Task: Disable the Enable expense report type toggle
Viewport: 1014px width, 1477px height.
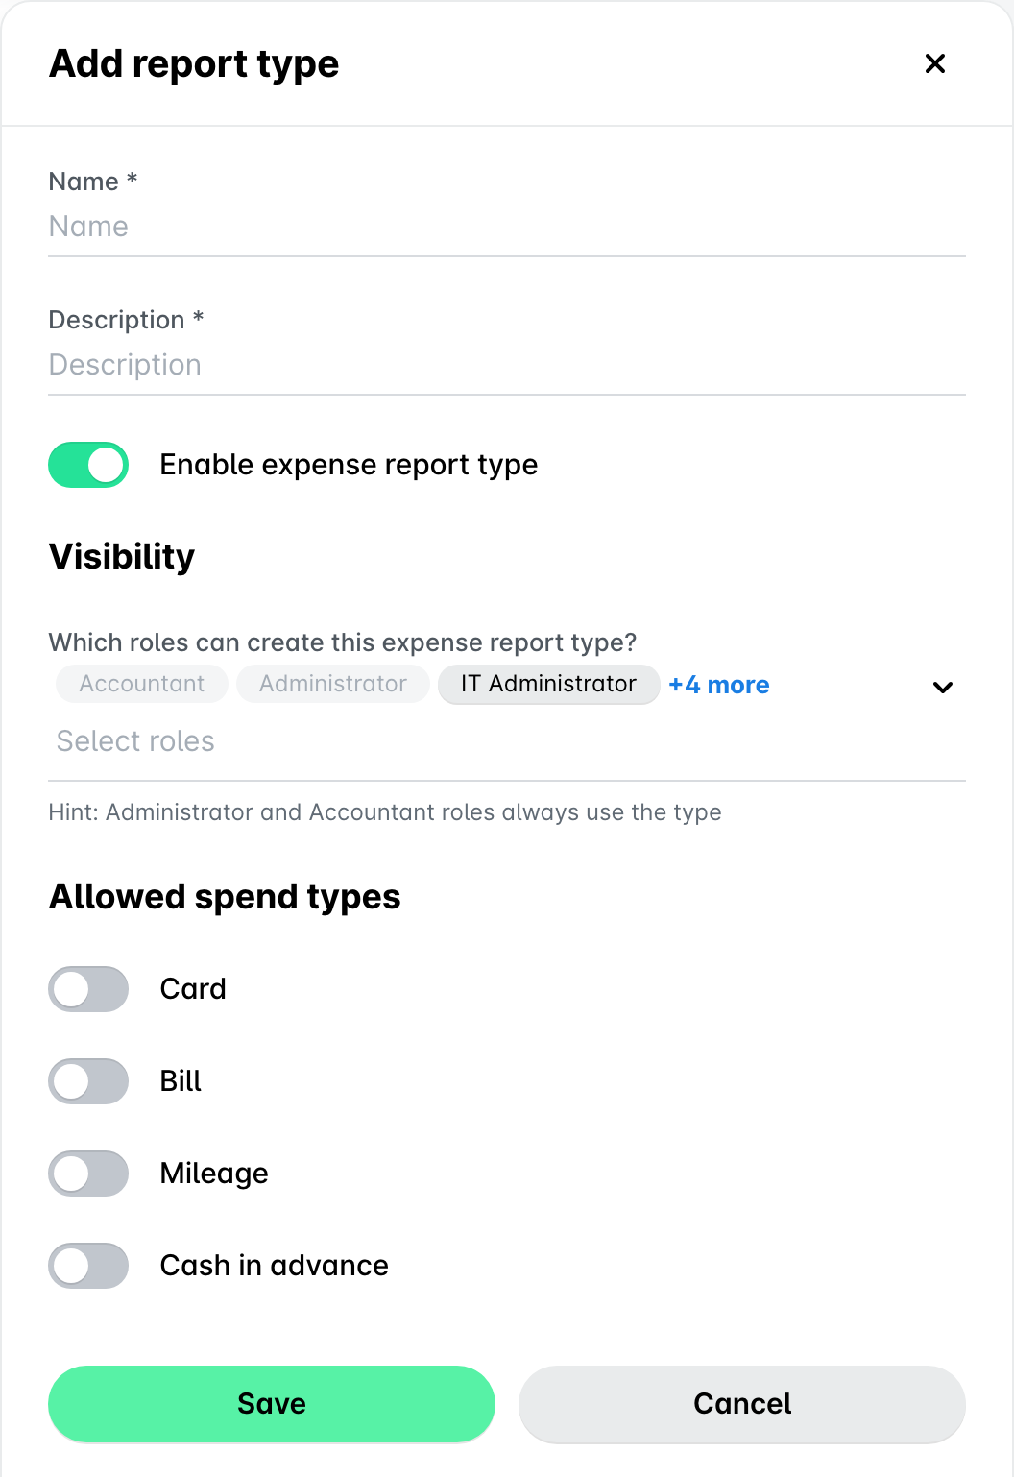Action: click(88, 465)
